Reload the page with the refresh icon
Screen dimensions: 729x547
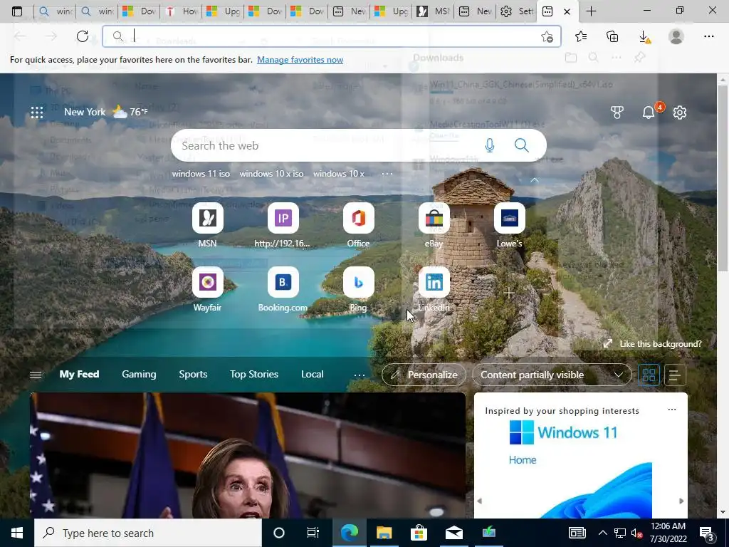[x=83, y=36]
